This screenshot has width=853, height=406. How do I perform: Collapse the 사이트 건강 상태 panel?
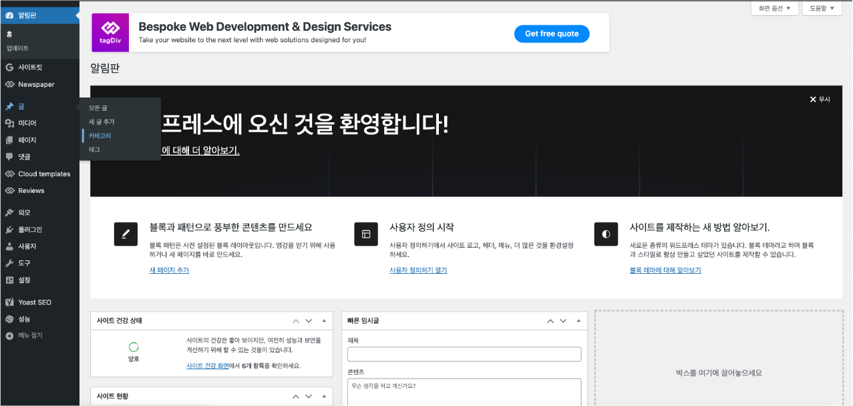[324, 321]
